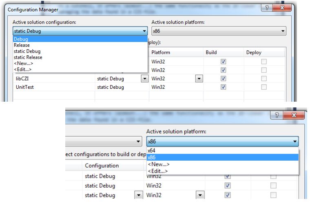Uncheck the Build checkbox in the libCZI row
The height and width of the screenshot is (203, 310).
click(x=223, y=79)
